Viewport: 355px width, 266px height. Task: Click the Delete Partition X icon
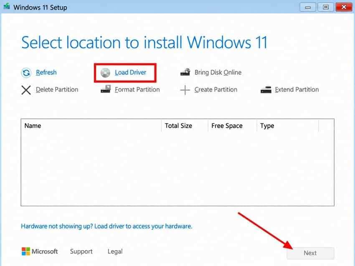[26, 90]
